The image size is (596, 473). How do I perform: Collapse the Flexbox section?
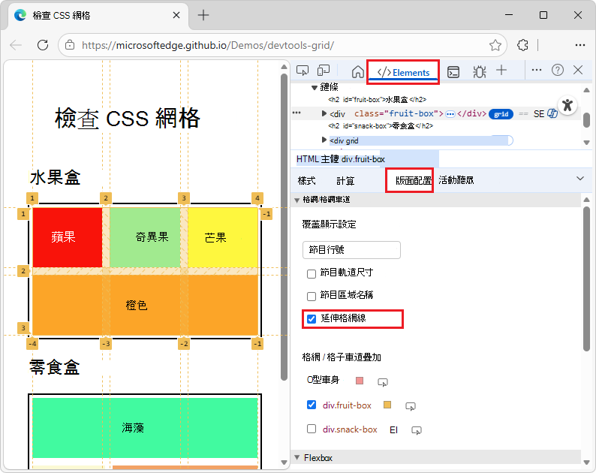pos(296,457)
